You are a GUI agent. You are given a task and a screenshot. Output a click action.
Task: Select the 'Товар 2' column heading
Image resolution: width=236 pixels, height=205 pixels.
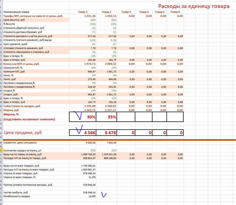coord(106,12)
